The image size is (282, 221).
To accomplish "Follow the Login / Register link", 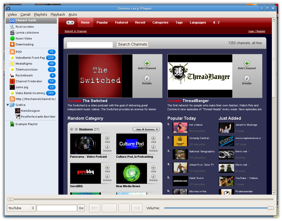I will click(257, 31).
